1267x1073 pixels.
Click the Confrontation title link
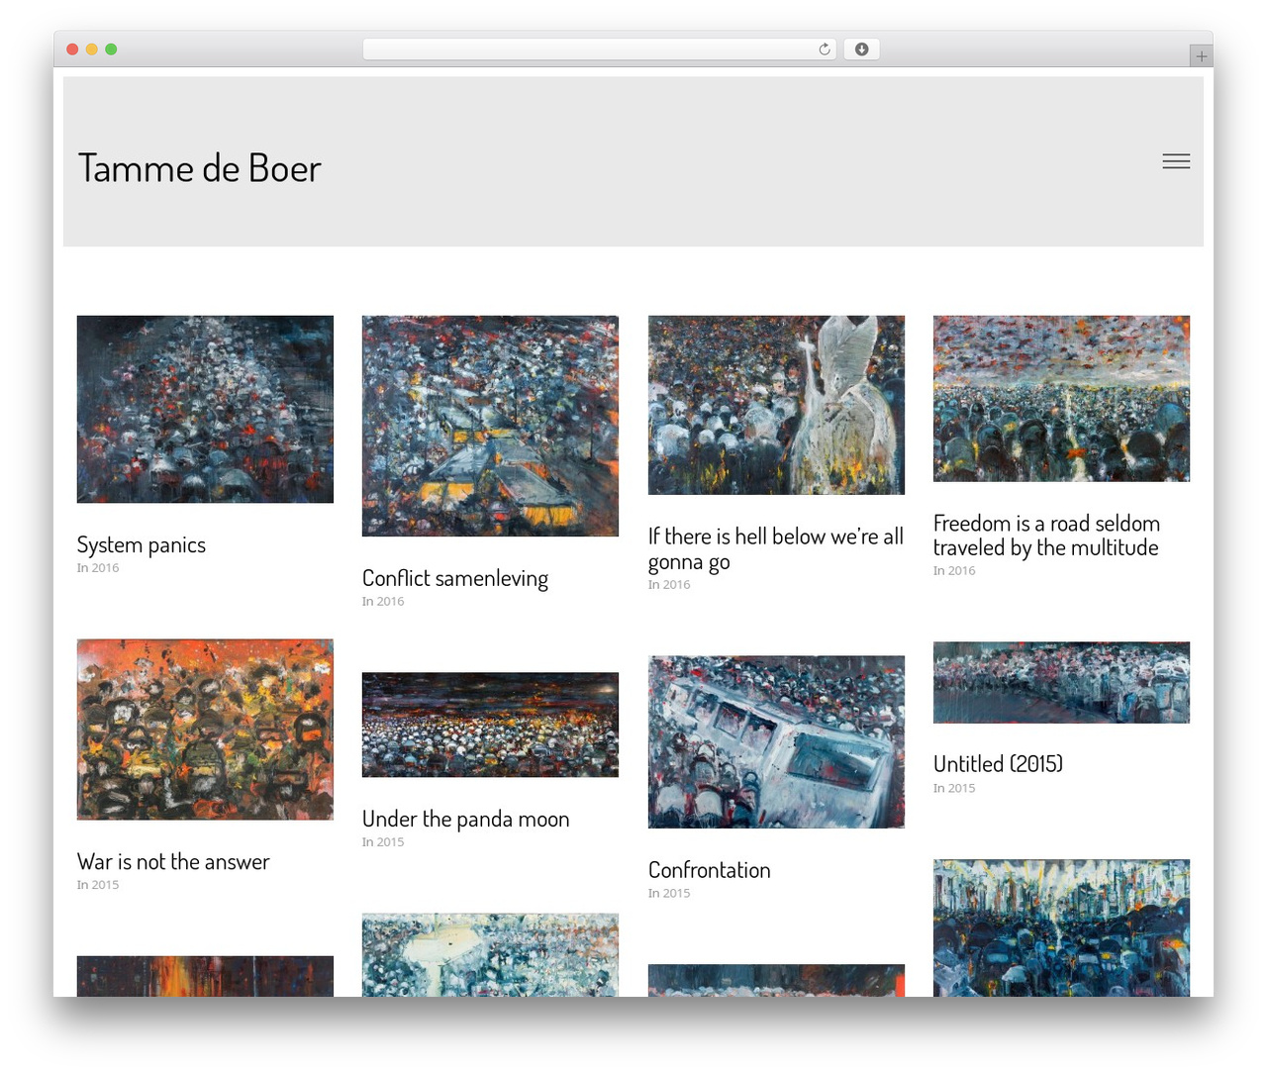click(x=710, y=870)
